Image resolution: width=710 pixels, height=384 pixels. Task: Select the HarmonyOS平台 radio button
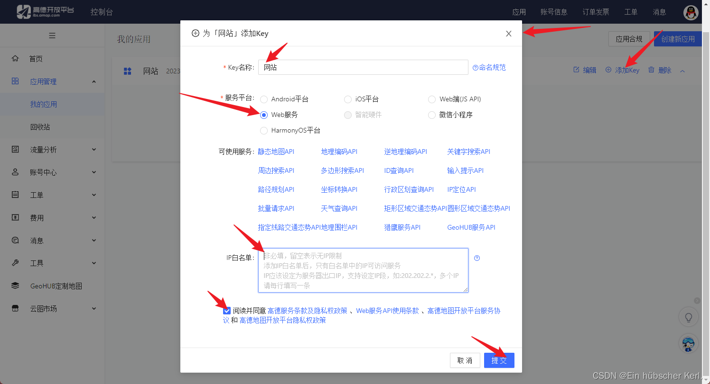[264, 131]
